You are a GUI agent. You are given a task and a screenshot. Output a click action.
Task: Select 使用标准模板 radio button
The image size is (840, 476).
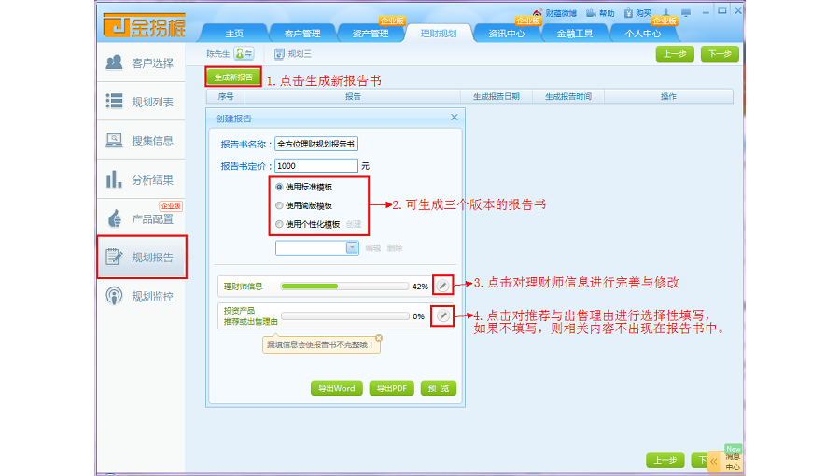(x=279, y=187)
